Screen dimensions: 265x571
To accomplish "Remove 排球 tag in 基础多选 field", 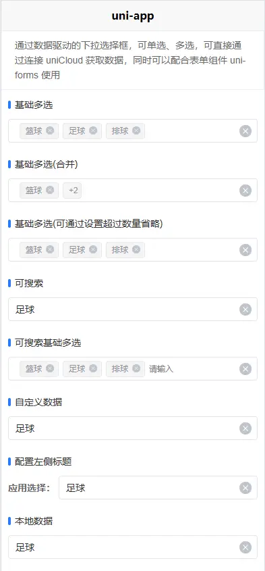I will [x=136, y=130].
